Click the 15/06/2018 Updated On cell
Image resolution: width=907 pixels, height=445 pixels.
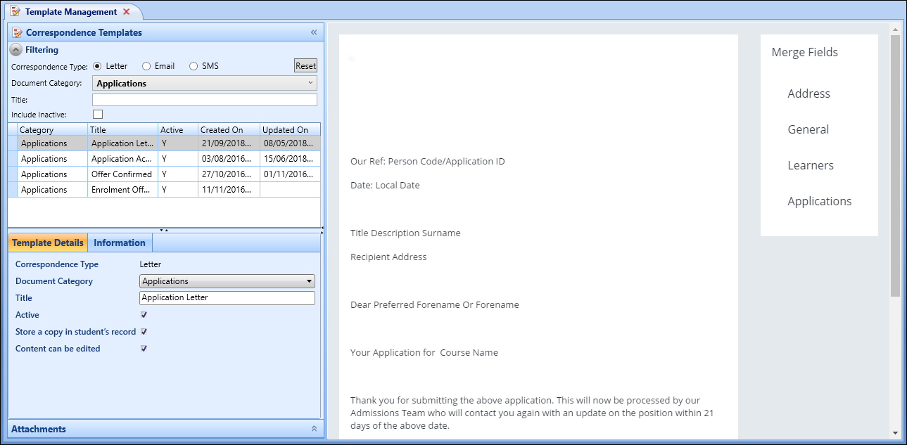point(290,159)
